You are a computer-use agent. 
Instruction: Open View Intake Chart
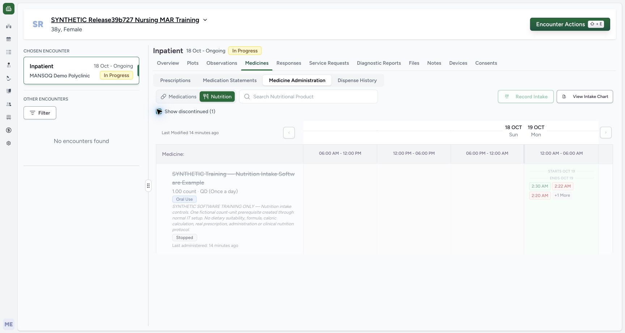(584, 97)
